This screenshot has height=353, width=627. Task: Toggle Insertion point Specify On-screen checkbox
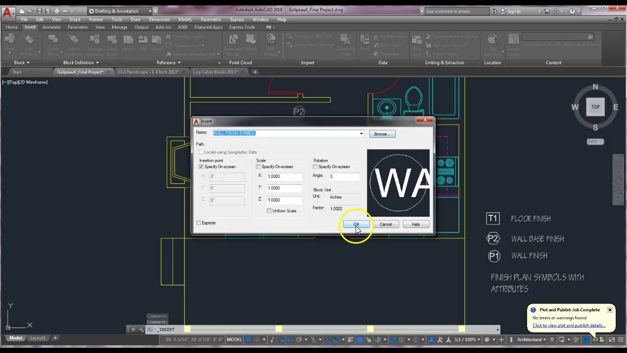click(x=201, y=167)
